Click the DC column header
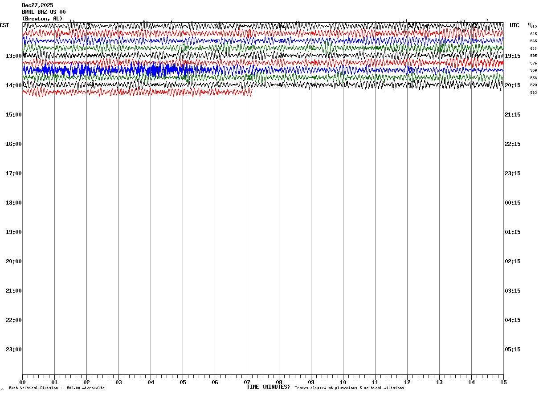The width and height of the screenshot is (539, 394). point(530,24)
